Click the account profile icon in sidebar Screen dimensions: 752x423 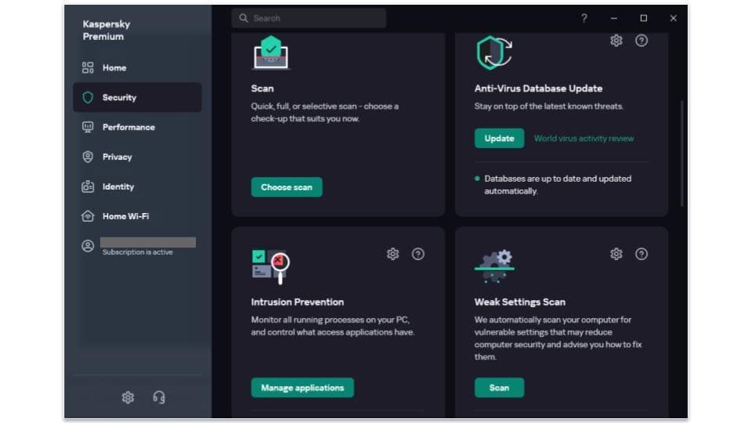click(x=88, y=246)
